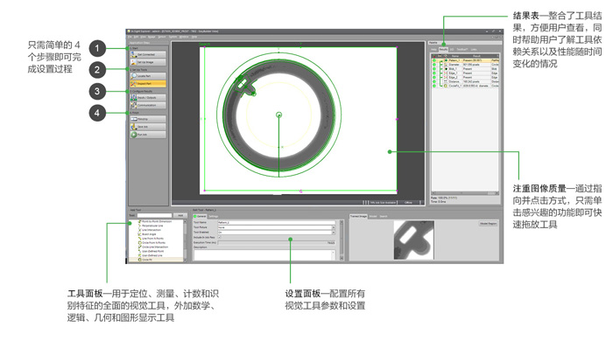Click the Filmstrip button
The height and width of the screenshot is (348, 613).
148,119
